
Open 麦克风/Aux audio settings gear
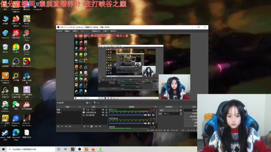[153, 115]
